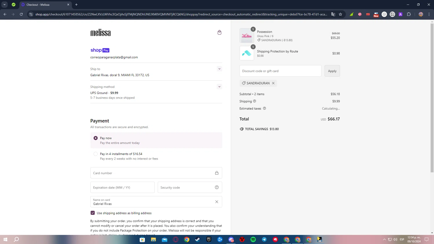Open the Windows notification center
The image size is (434, 244).
coord(426,239)
